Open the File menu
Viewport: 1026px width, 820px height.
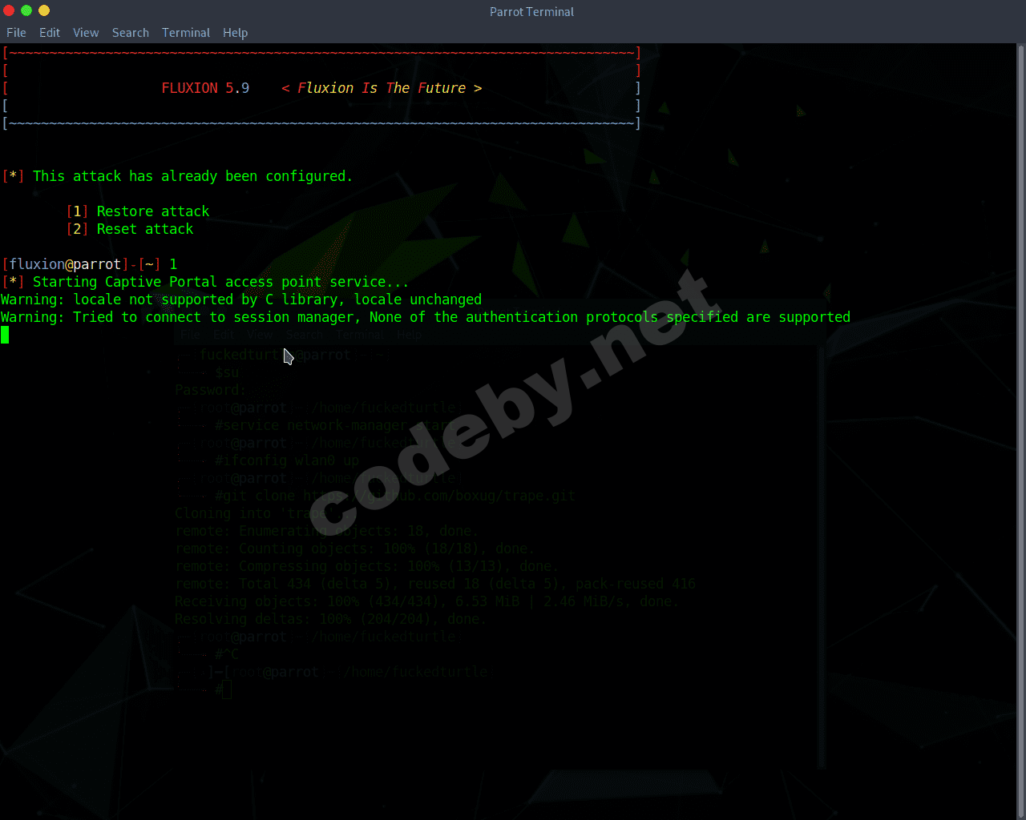point(16,33)
